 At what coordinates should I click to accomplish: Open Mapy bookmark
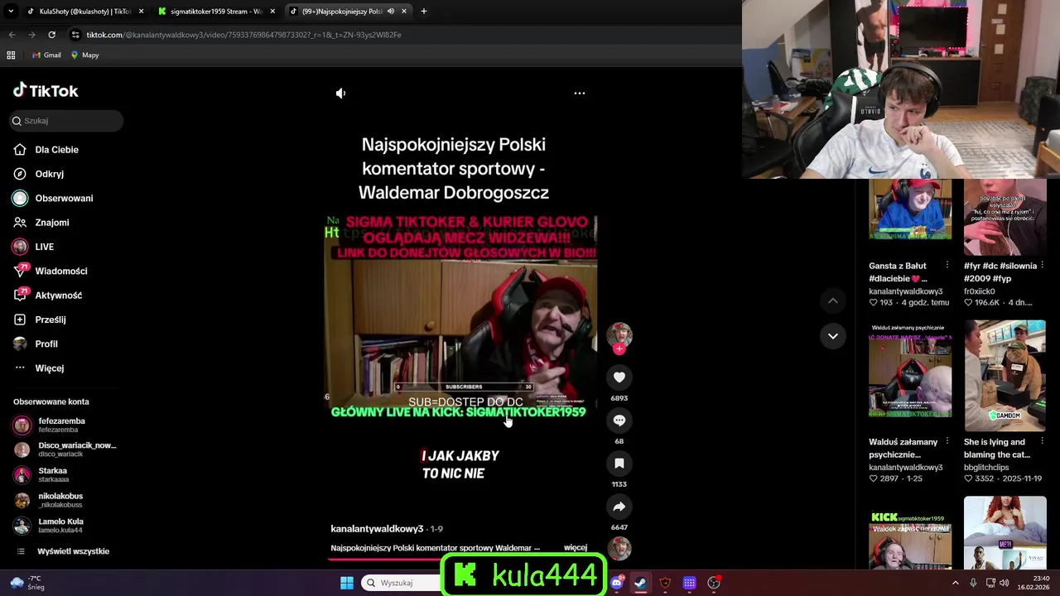(x=84, y=55)
